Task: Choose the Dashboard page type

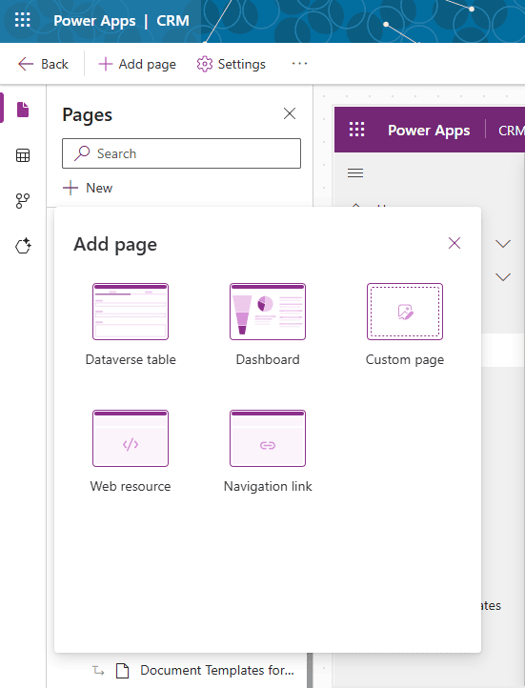Action: tap(268, 325)
